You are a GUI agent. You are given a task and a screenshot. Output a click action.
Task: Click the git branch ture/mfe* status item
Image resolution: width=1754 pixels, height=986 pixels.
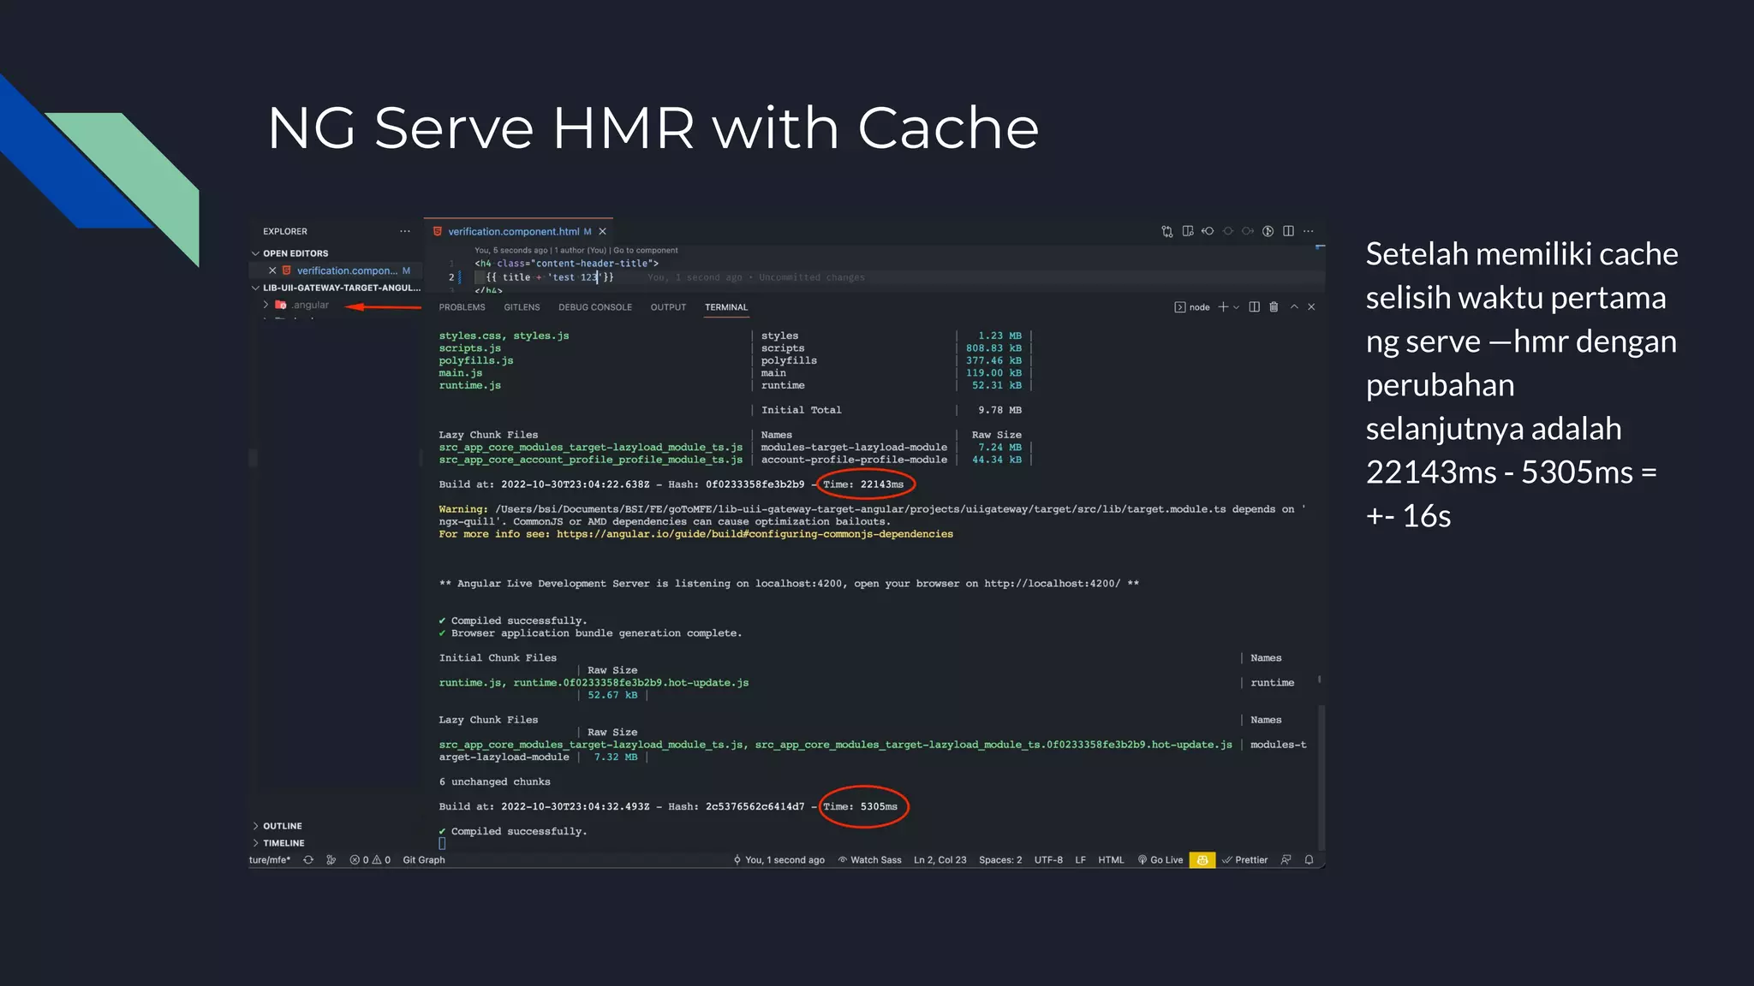point(270,860)
